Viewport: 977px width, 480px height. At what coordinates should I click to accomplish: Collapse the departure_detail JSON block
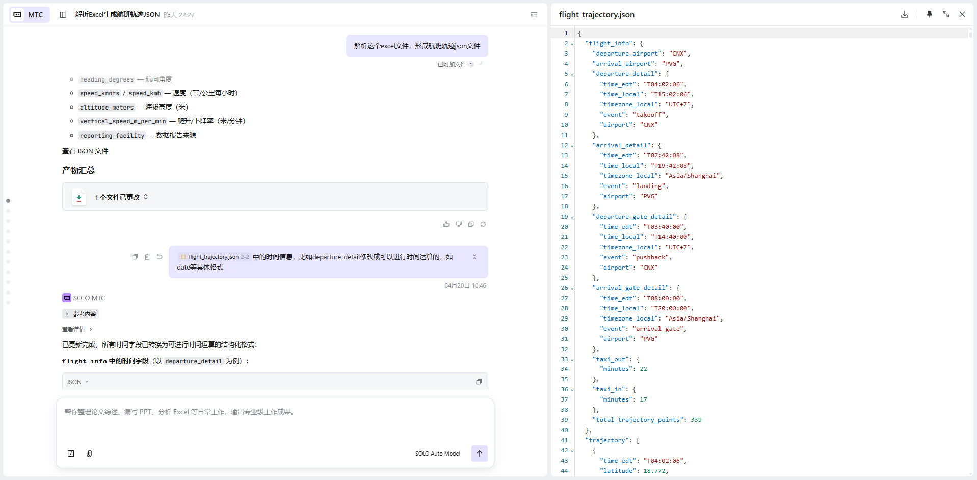tap(572, 74)
